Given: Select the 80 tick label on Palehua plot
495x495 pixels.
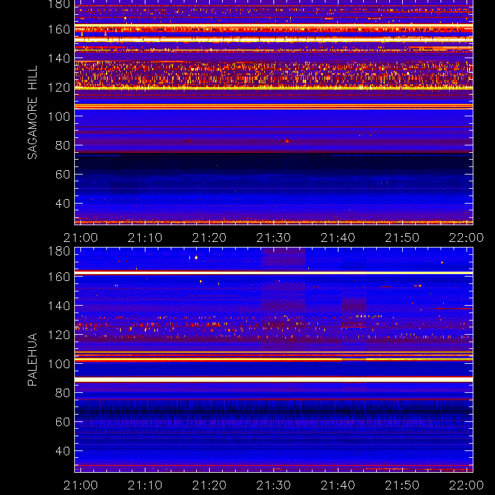Looking at the screenshot, I should (63, 393).
